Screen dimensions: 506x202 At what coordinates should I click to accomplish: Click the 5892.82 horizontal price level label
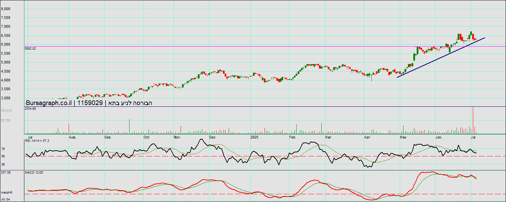pyautogui.click(x=30, y=49)
